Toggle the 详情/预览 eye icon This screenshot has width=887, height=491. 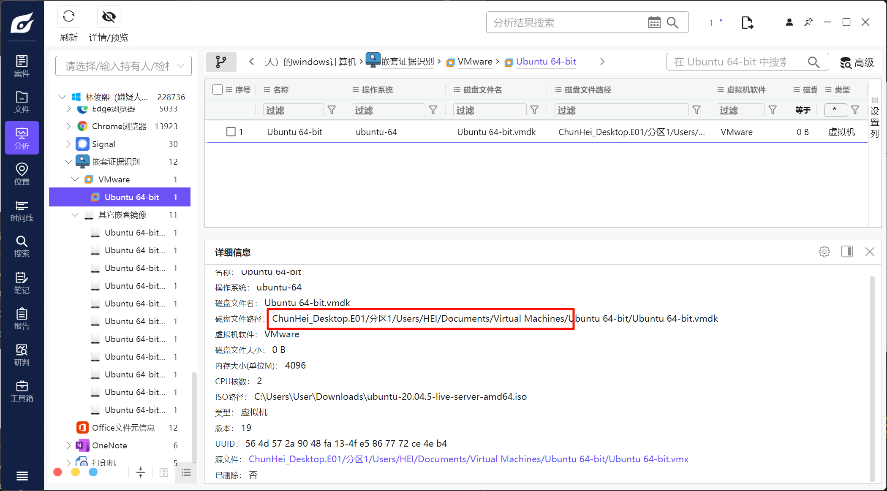[x=109, y=17]
